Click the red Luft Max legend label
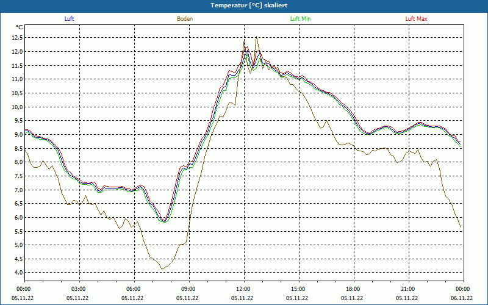The width and height of the screenshot is (488, 305). tap(416, 19)
